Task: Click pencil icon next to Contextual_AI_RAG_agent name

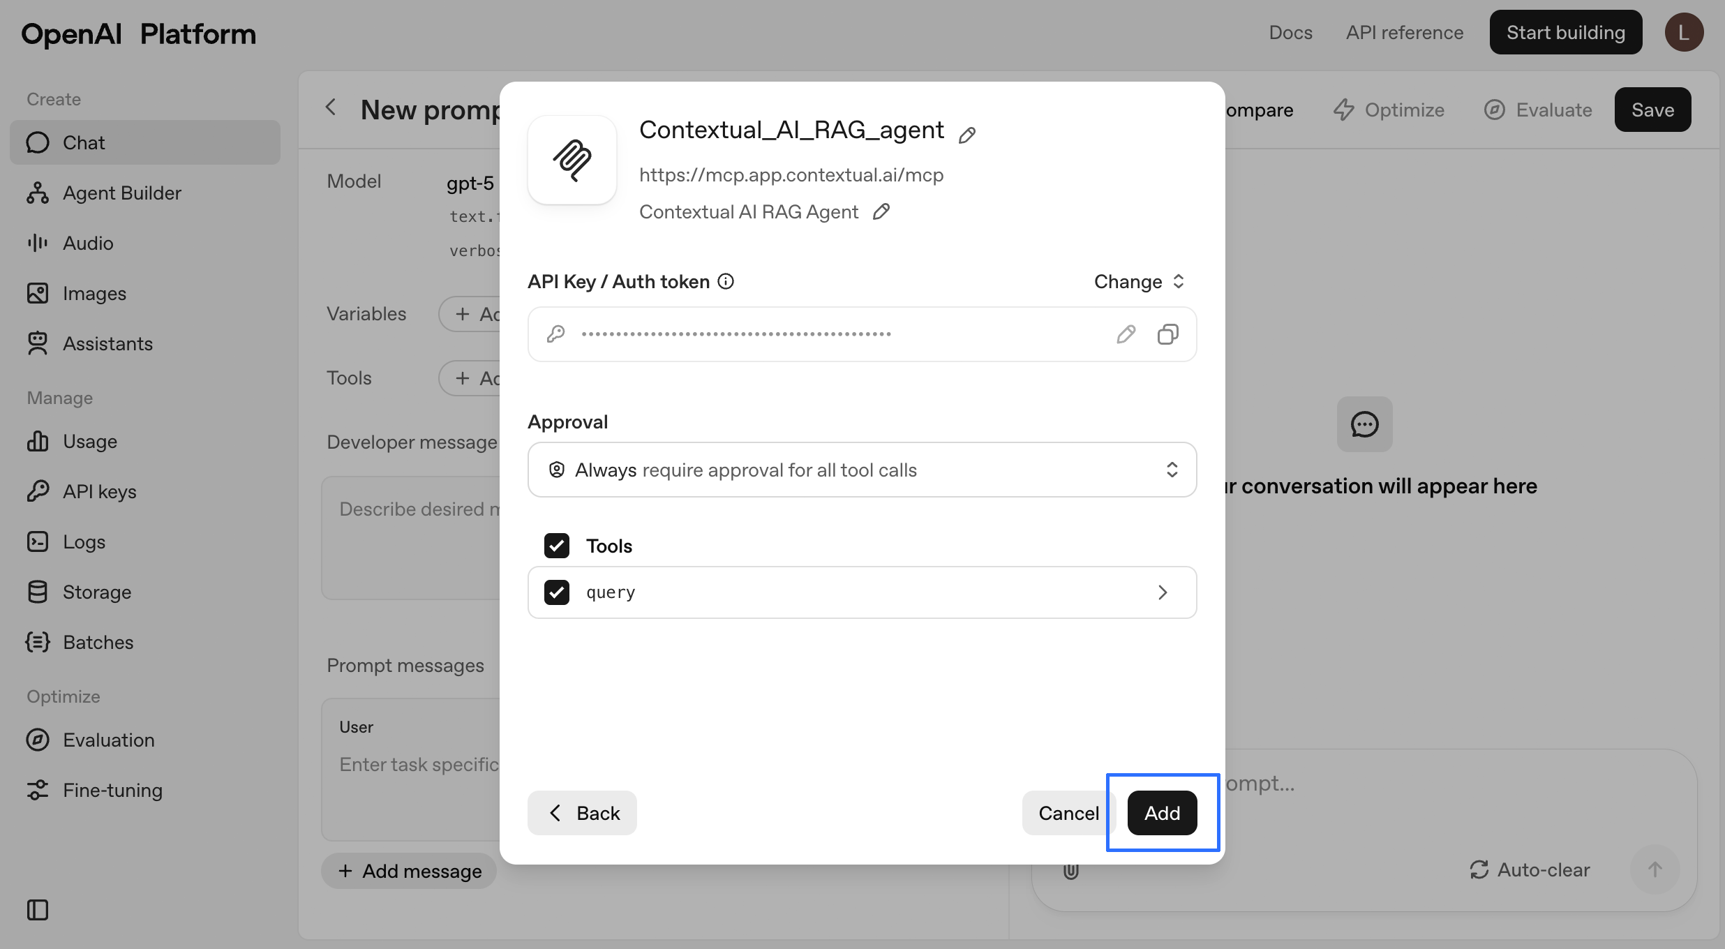Action: [x=967, y=135]
